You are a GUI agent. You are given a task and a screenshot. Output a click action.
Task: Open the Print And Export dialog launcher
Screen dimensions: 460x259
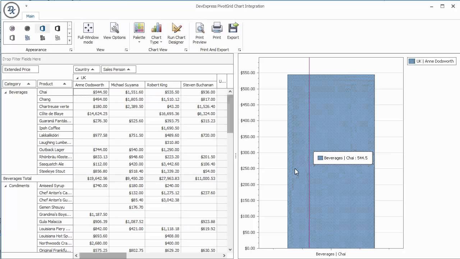coord(239,50)
